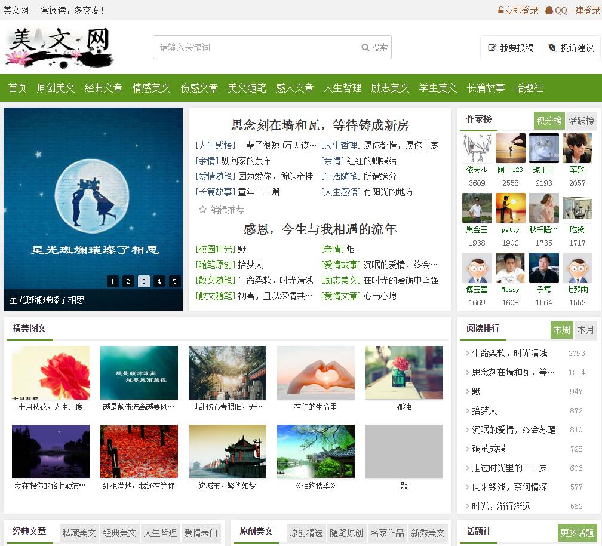Click the 更多话题 button
602x546 pixels.
pos(577,533)
